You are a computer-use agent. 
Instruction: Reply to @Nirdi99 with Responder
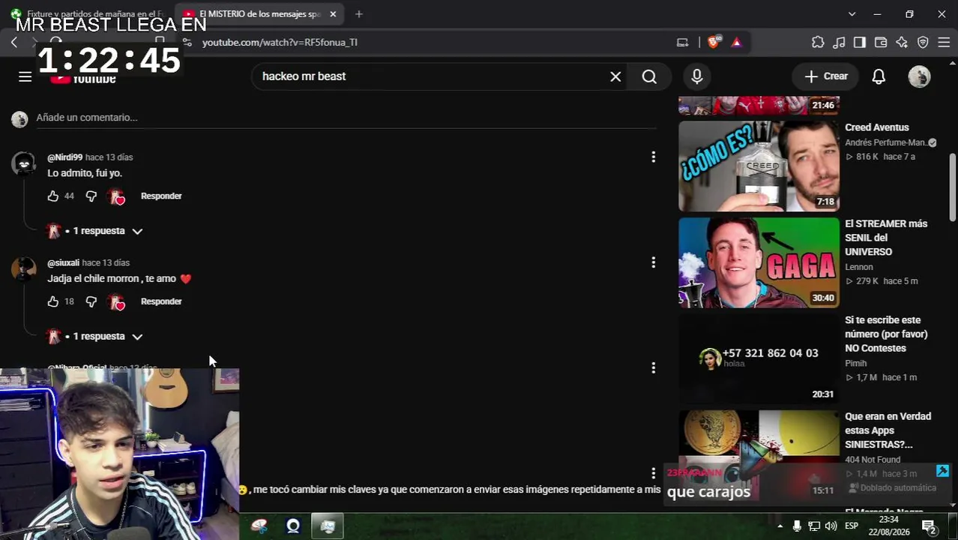(x=161, y=196)
